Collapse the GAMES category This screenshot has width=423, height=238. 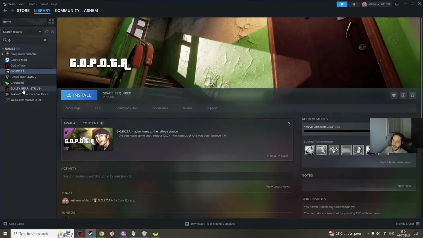point(3,49)
